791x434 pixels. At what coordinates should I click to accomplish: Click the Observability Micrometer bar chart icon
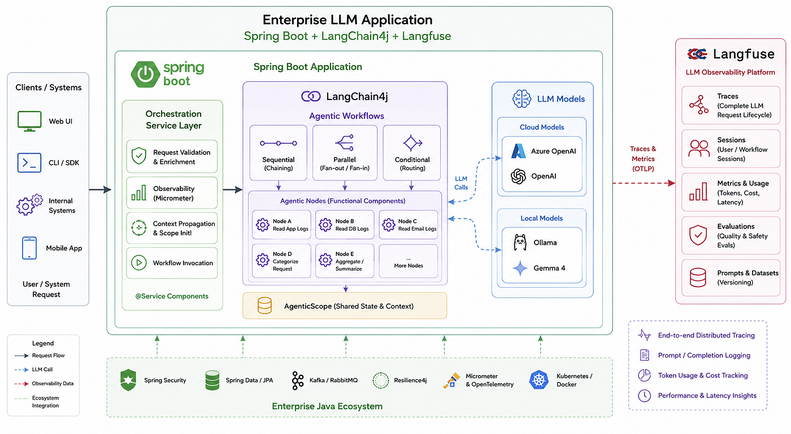click(138, 193)
